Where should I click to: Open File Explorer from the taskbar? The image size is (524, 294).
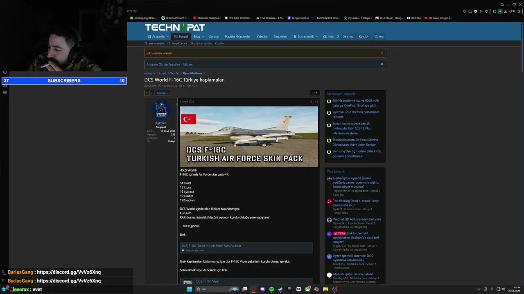coord(325,289)
